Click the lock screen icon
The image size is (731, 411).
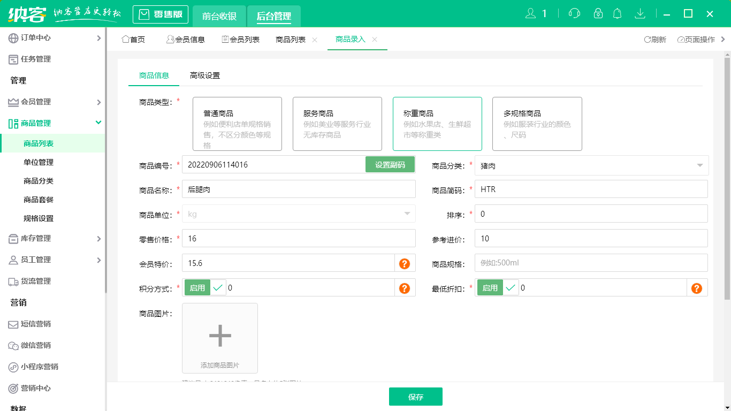(x=598, y=14)
